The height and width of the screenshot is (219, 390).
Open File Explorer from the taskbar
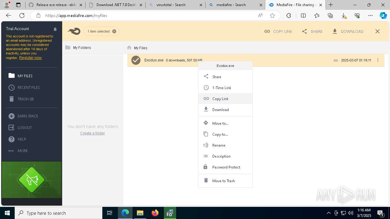pos(140,213)
